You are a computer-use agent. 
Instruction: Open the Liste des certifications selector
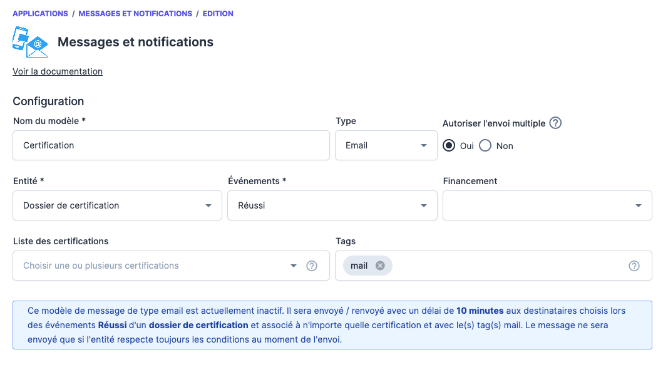click(x=157, y=266)
